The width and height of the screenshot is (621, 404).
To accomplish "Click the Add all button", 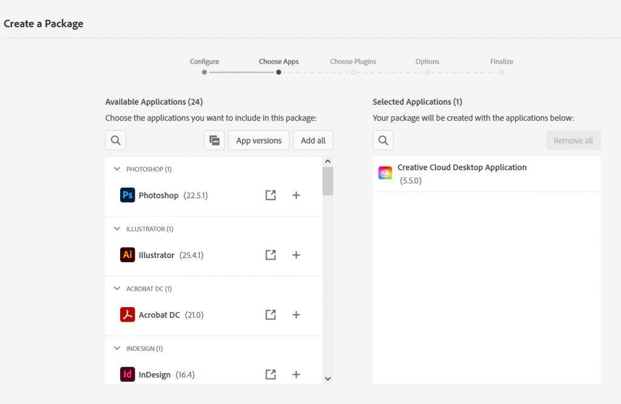I will click(313, 140).
